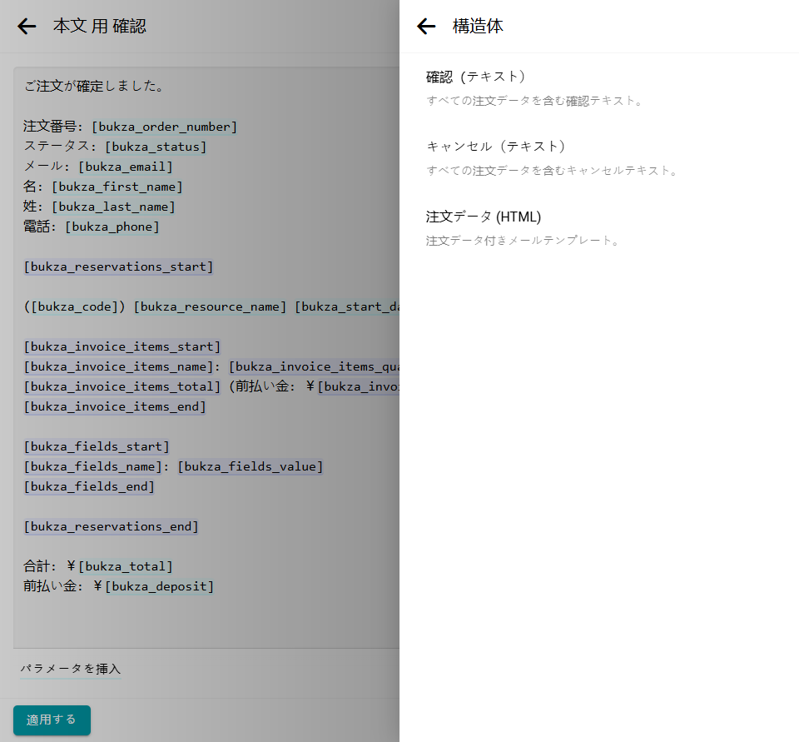Click the [bukza_order_number] parameter token
Screen dimensions: 799x742
pyautogui.click(x=165, y=127)
